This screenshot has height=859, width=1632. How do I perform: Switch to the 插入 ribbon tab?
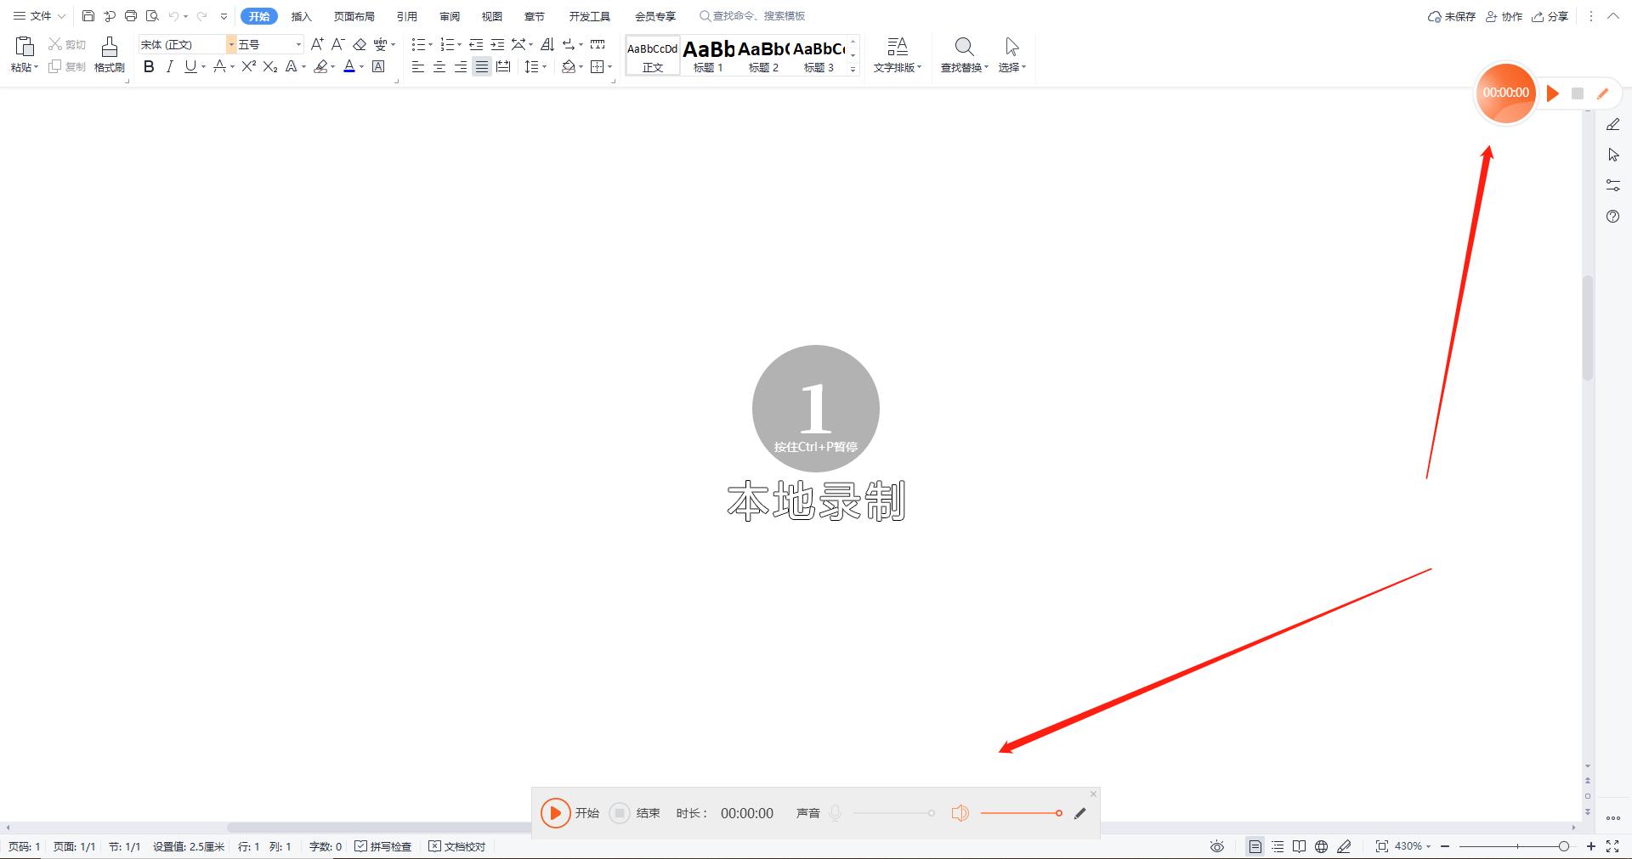[302, 15]
